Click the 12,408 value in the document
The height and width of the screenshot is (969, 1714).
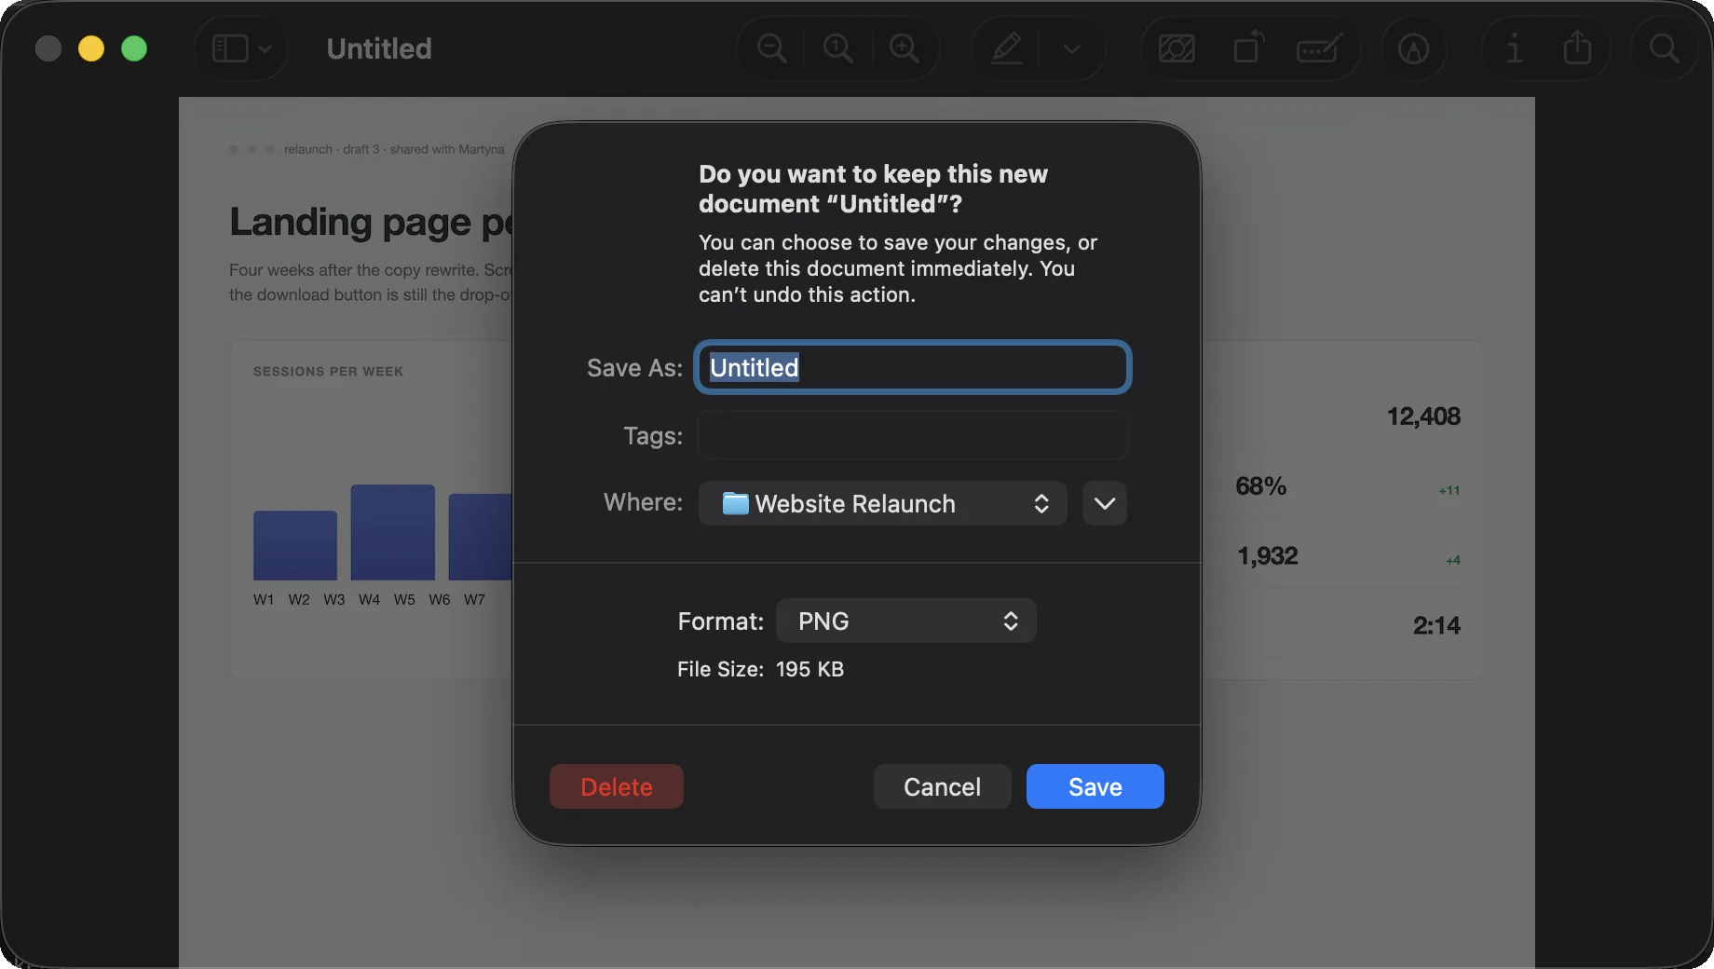pyautogui.click(x=1423, y=416)
